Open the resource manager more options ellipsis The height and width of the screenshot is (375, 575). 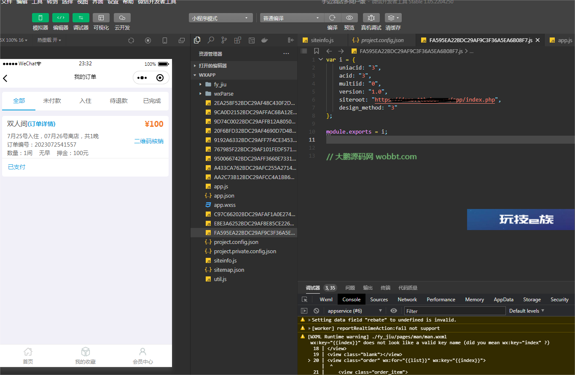[286, 54]
